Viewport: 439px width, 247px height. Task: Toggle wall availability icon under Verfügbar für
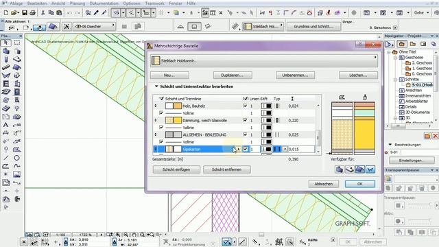[x=340, y=169]
